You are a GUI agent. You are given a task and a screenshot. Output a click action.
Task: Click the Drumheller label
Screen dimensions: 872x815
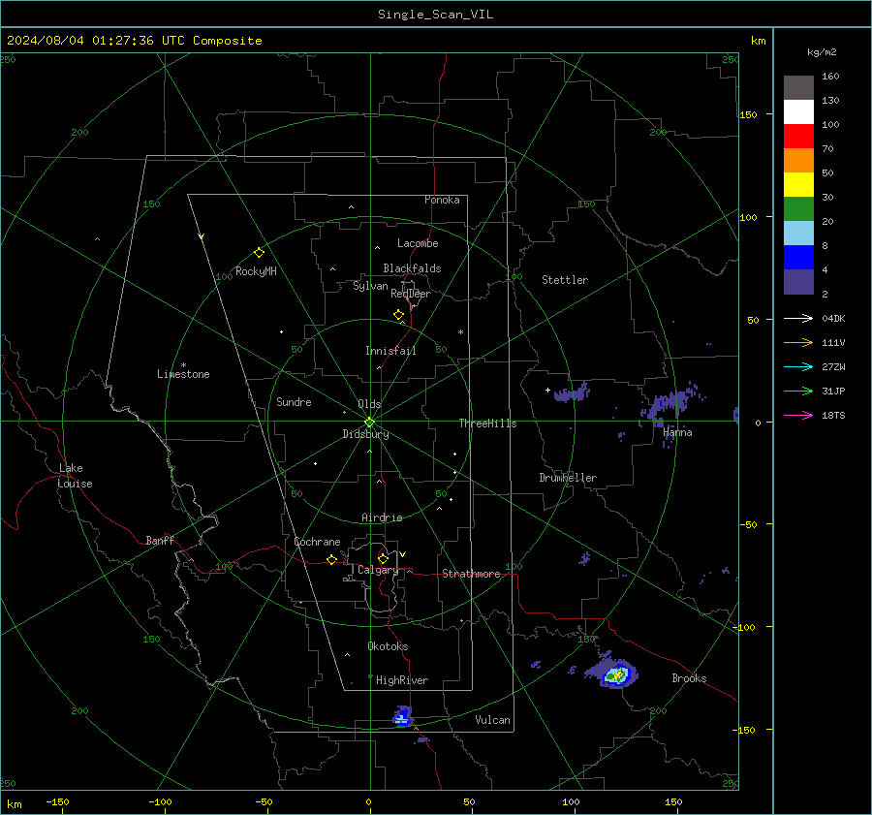568,478
